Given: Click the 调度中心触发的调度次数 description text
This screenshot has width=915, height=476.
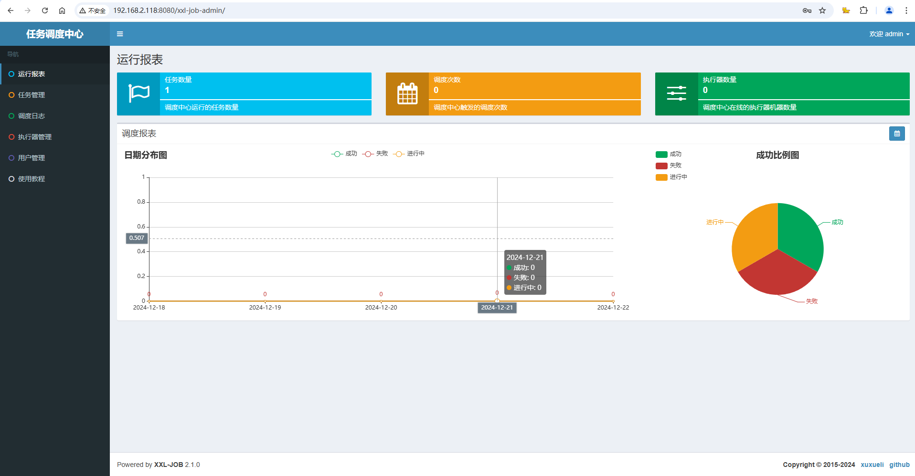Looking at the screenshot, I should click(470, 107).
